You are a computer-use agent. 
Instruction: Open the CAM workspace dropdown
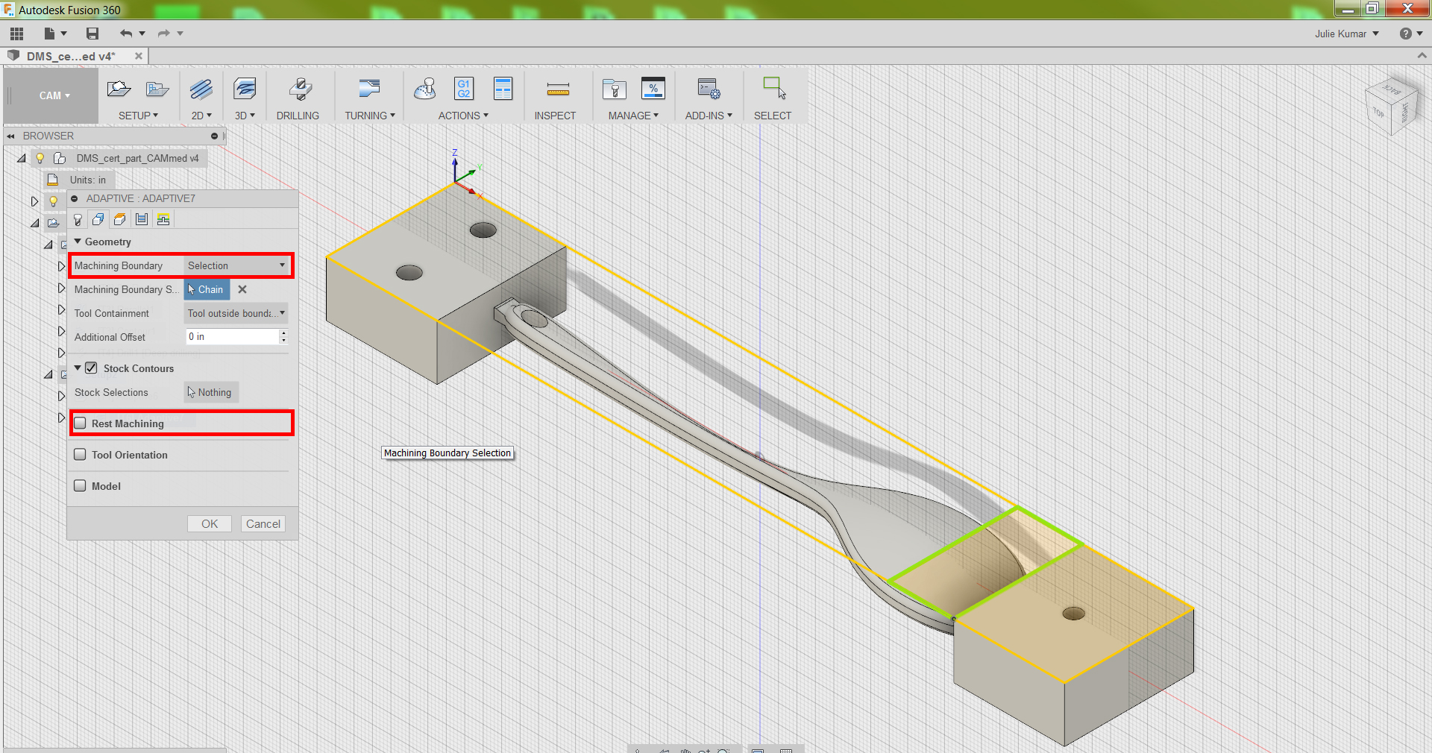click(54, 95)
